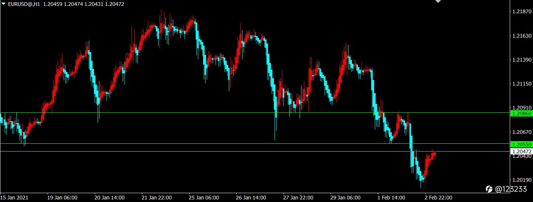Image resolution: width=533 pixels, height=202 pixels.
Task: Click the 1.20190 price scale value
Action: 522,180
